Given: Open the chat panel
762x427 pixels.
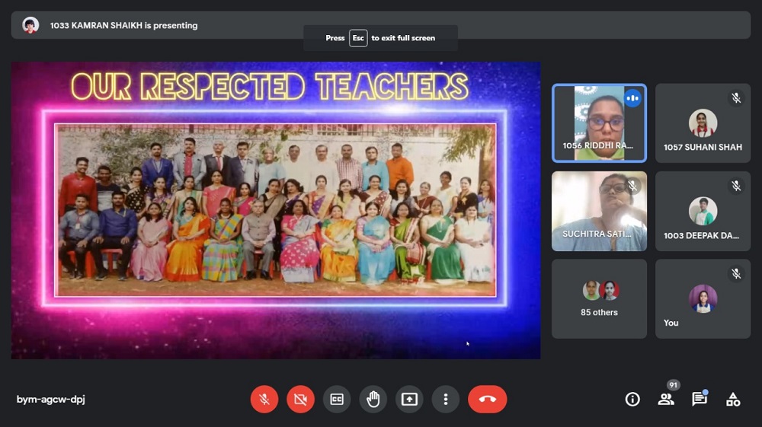Looking at the screenshot, I should pyautogui.click(x=699, y=399).
